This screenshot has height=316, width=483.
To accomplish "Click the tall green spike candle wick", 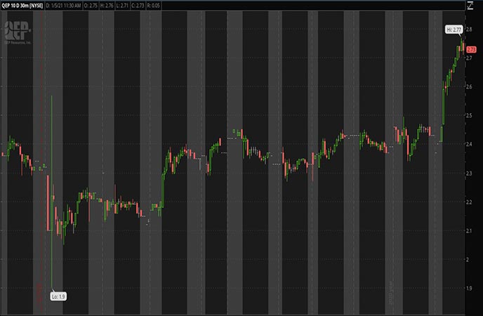I will [x=52, y=176].
